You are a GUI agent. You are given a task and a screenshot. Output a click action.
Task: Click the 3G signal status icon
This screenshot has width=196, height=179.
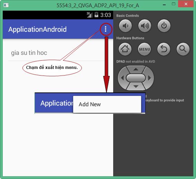(x=90, y=15)
